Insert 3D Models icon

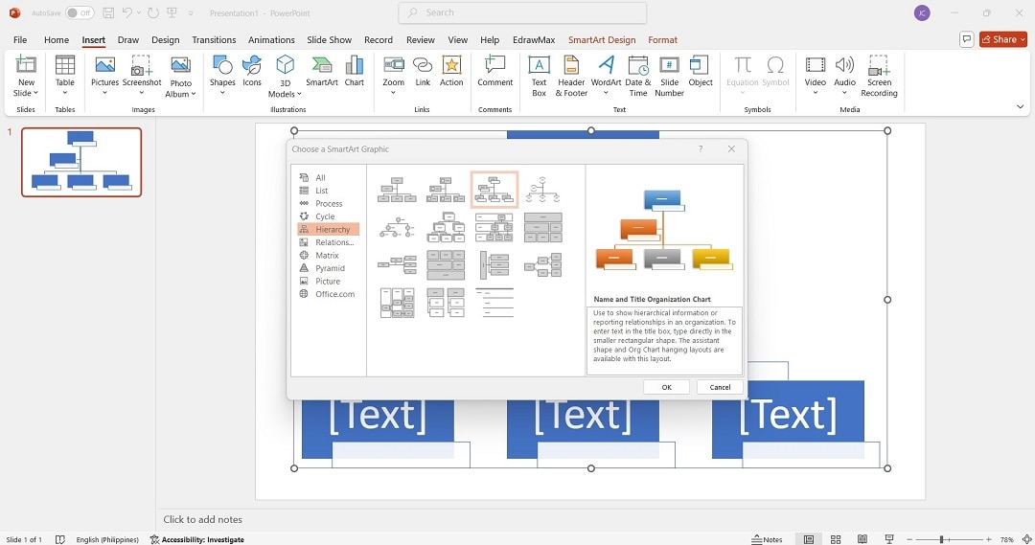(286, 65)
